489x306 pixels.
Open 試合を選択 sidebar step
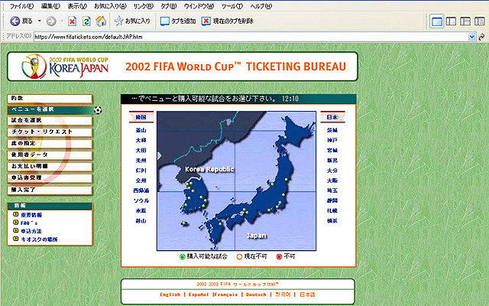50,121
